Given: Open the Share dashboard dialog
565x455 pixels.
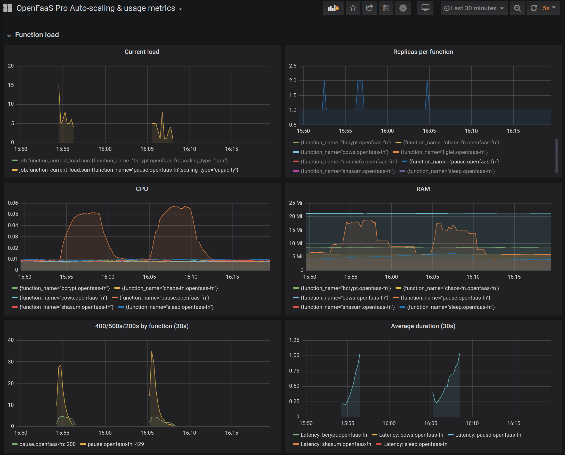Looking at the screenshot, I should (x=369, y=8).
